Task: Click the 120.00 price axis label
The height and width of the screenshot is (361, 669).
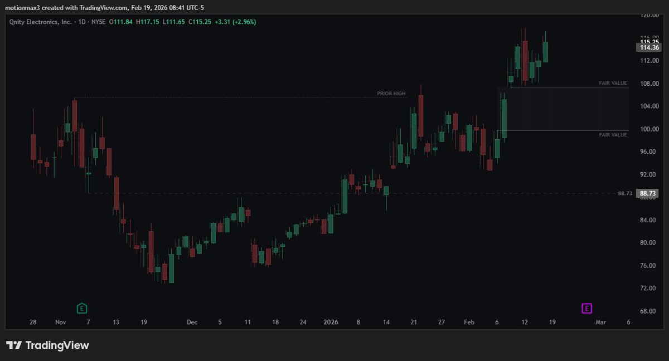Action: [649, 16]
